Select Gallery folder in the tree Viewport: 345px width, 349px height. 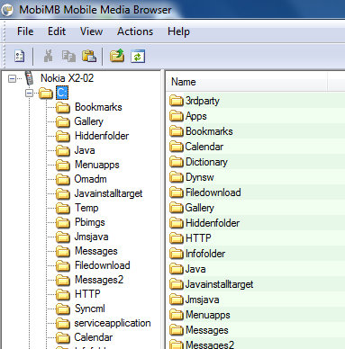coord(89,121)
